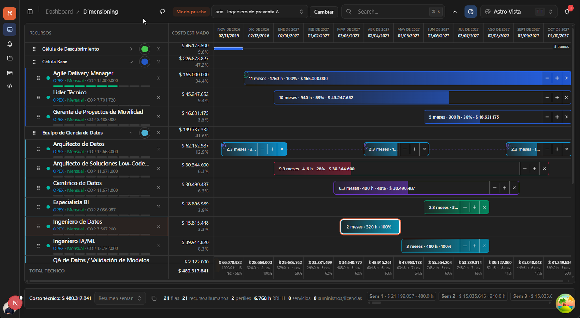Collapse the Célula Base group
The width and height of the screenshot is (580, 318).
coord(131,62)
